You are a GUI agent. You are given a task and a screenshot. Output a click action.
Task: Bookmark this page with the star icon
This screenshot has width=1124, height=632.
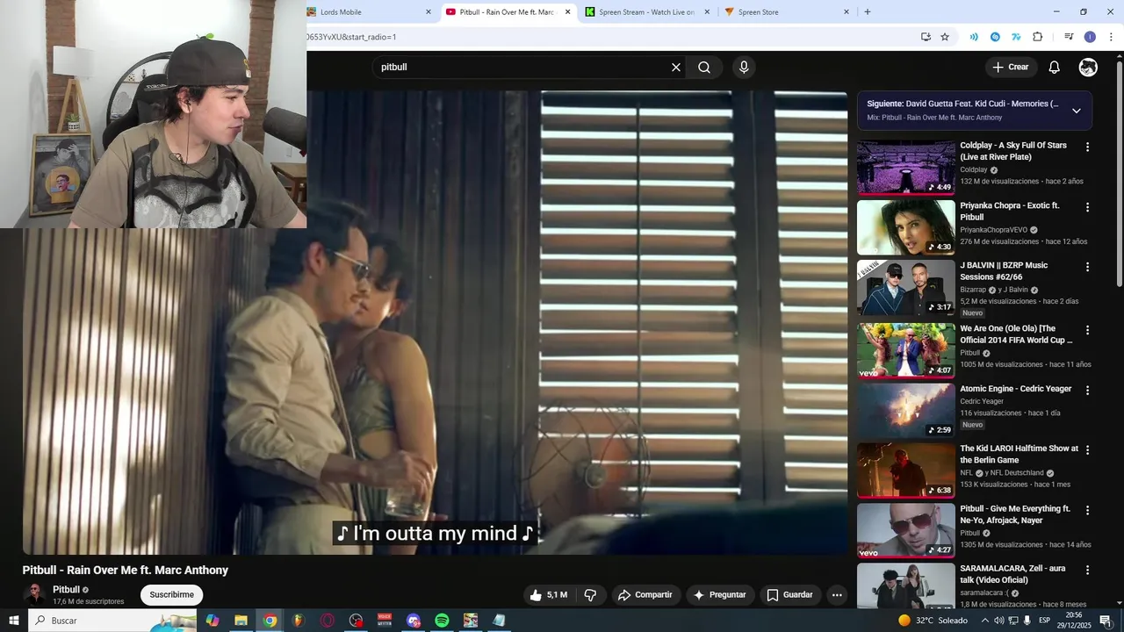[x=945, y=37]
